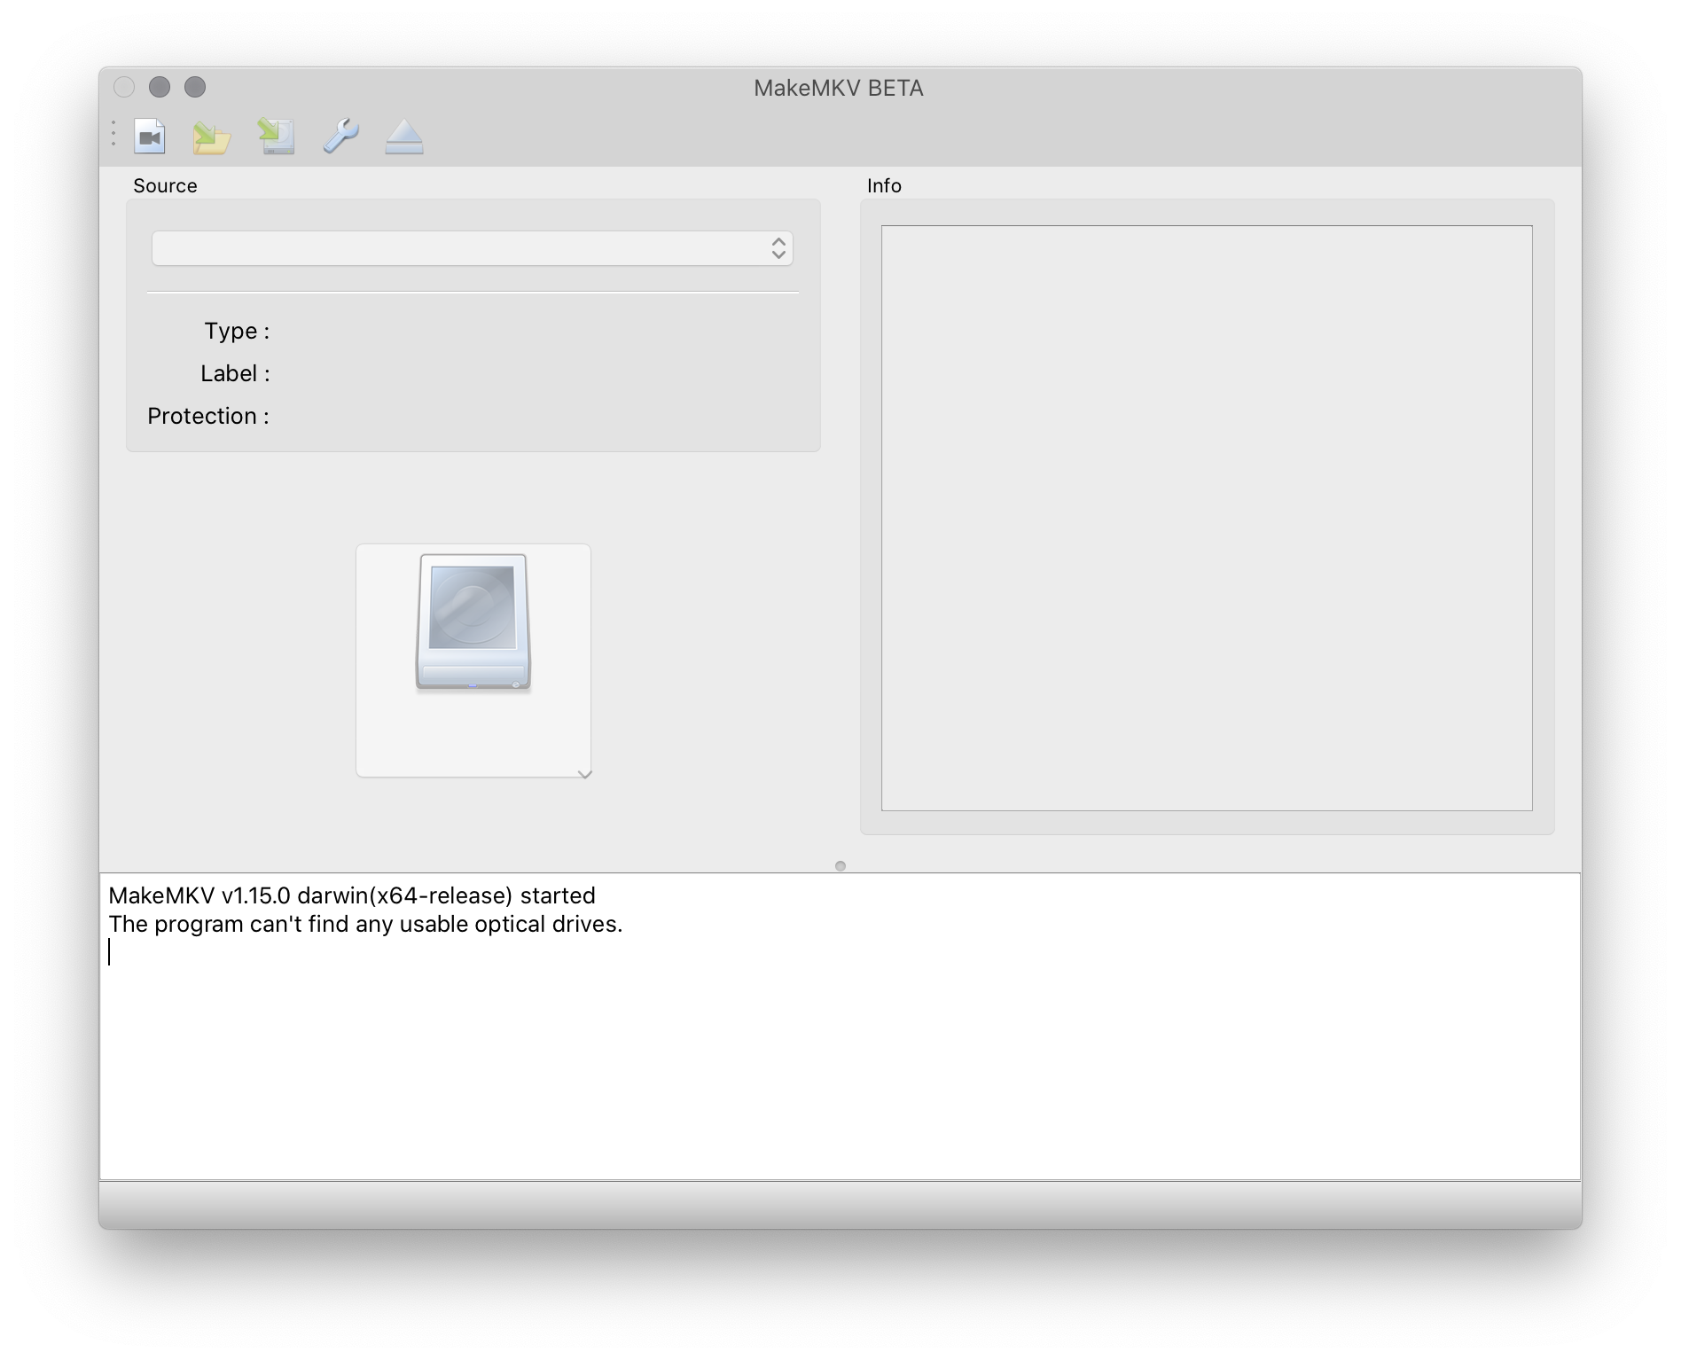
Task: Click the Source group heading
Action: tap(165, 185)
